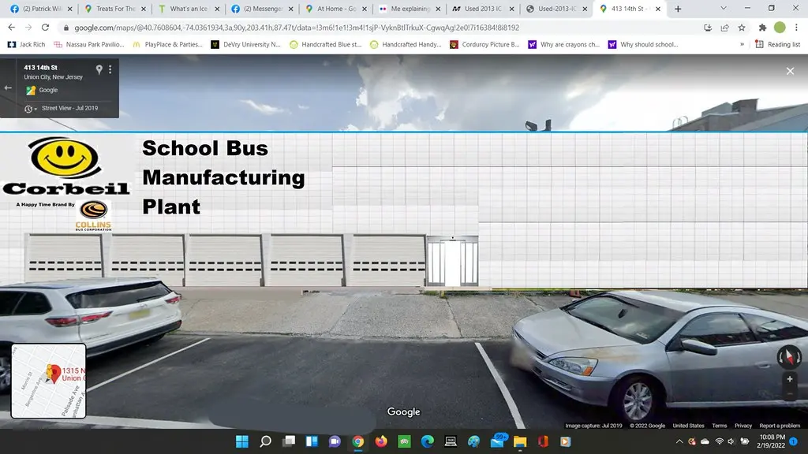Switch to the What's an Ice tab
808x454 pixels.
pos(188,9)
